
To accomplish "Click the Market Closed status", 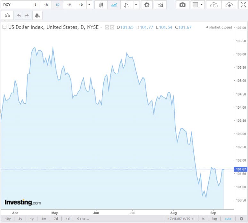I will tap(219, 27).
